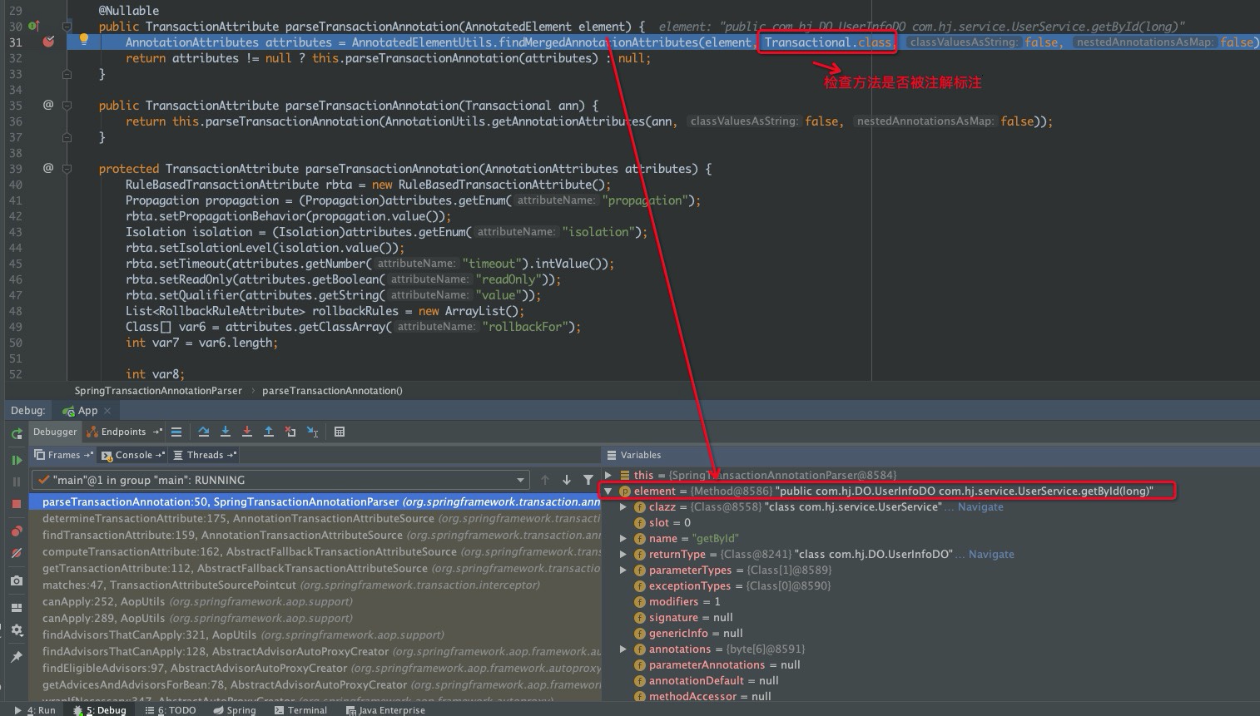The image size is (1260, 716).
Task: Click the @ gutter icon on line 35
Action: pyautogui.click(x=48, y=105)
